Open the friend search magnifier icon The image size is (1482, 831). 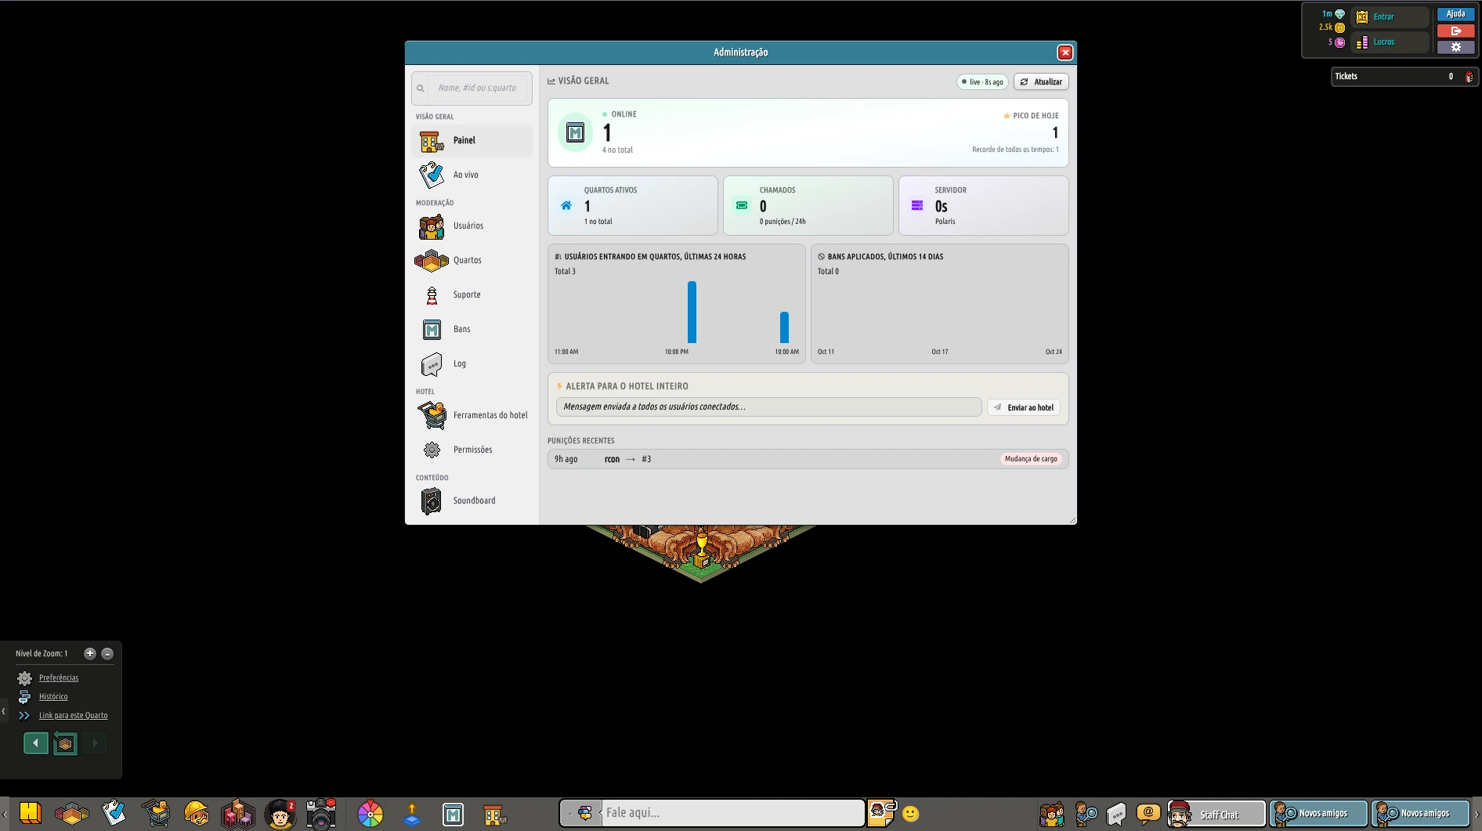pos(1086,814)
